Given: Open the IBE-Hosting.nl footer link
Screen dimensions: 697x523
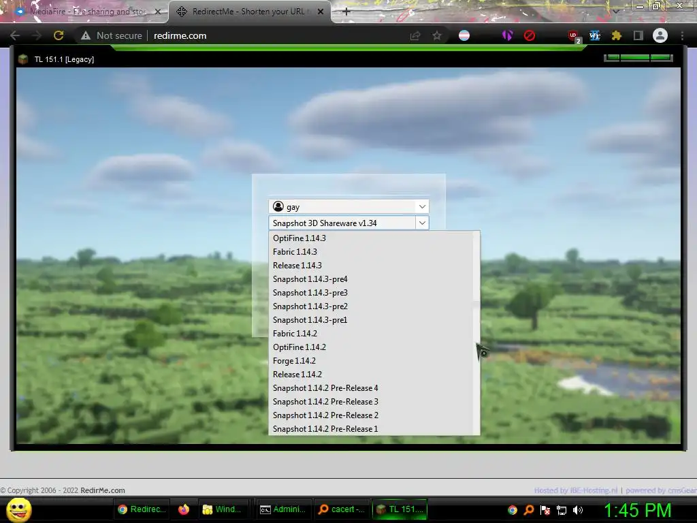Looking at the screenshot, I should pyautogui.click(x=576, y=490).
